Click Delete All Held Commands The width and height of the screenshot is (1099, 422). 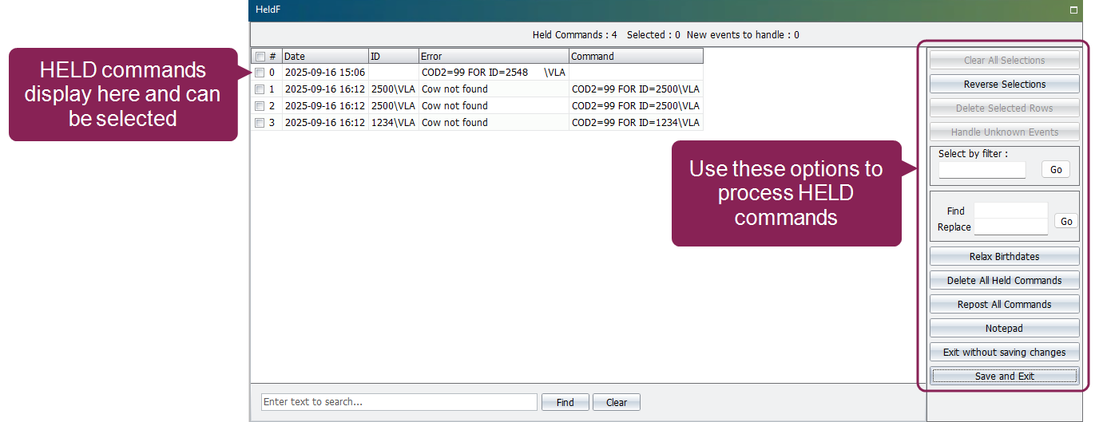coord(1004,281)
